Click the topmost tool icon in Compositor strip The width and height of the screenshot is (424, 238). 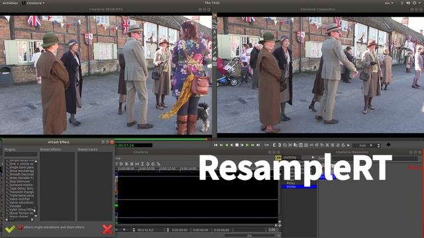(x=215, y=16)
